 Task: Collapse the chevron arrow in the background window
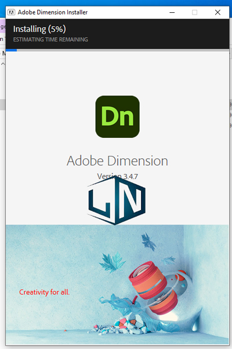3,64
